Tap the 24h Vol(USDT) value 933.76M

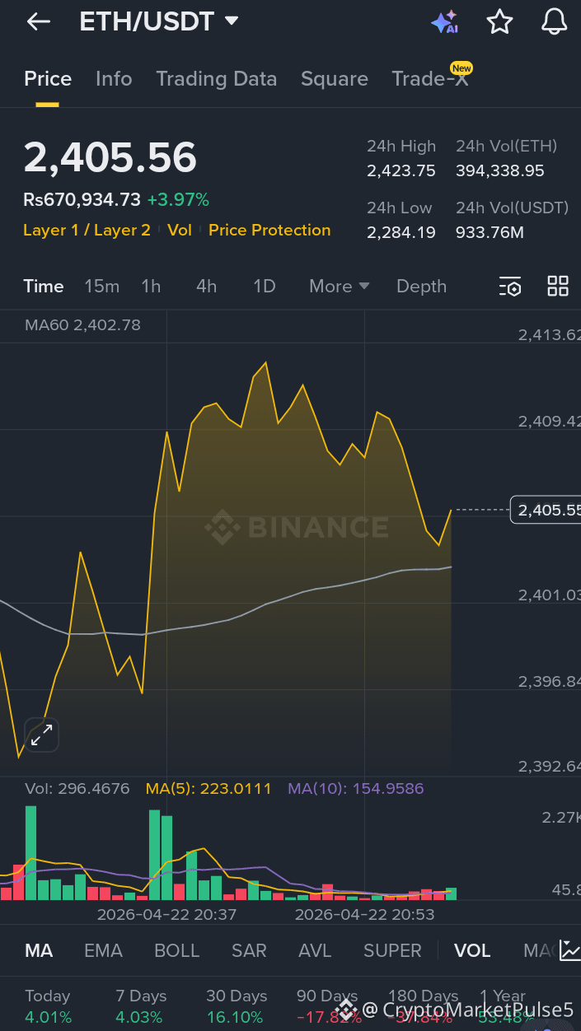click(x=490, y=232)
